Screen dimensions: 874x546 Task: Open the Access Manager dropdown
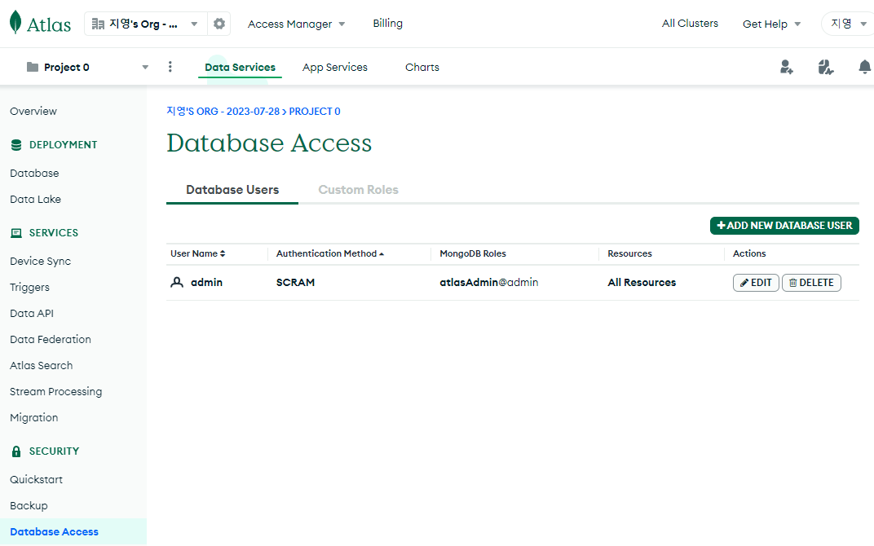295,24
